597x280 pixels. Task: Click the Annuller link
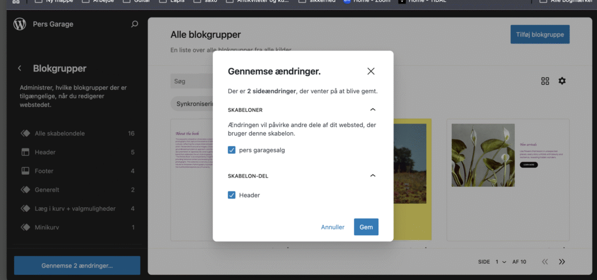(x=332, y=227)
